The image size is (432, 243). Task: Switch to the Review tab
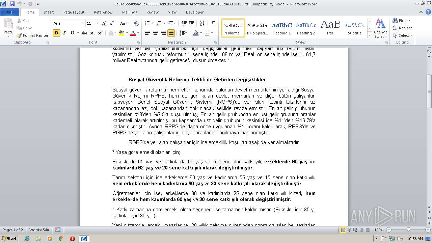[x=153, y=12]
